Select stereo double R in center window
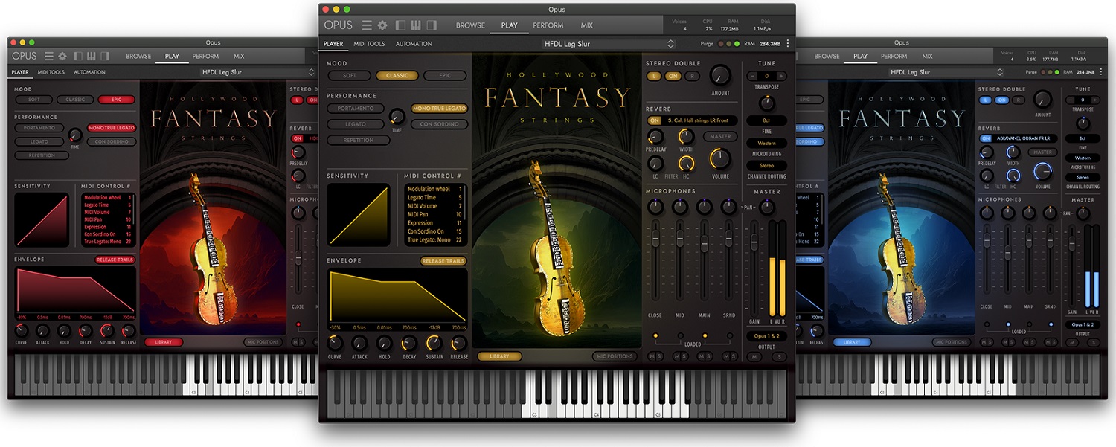This screenshot has height=447, width=1116. (x=691, y=76)
